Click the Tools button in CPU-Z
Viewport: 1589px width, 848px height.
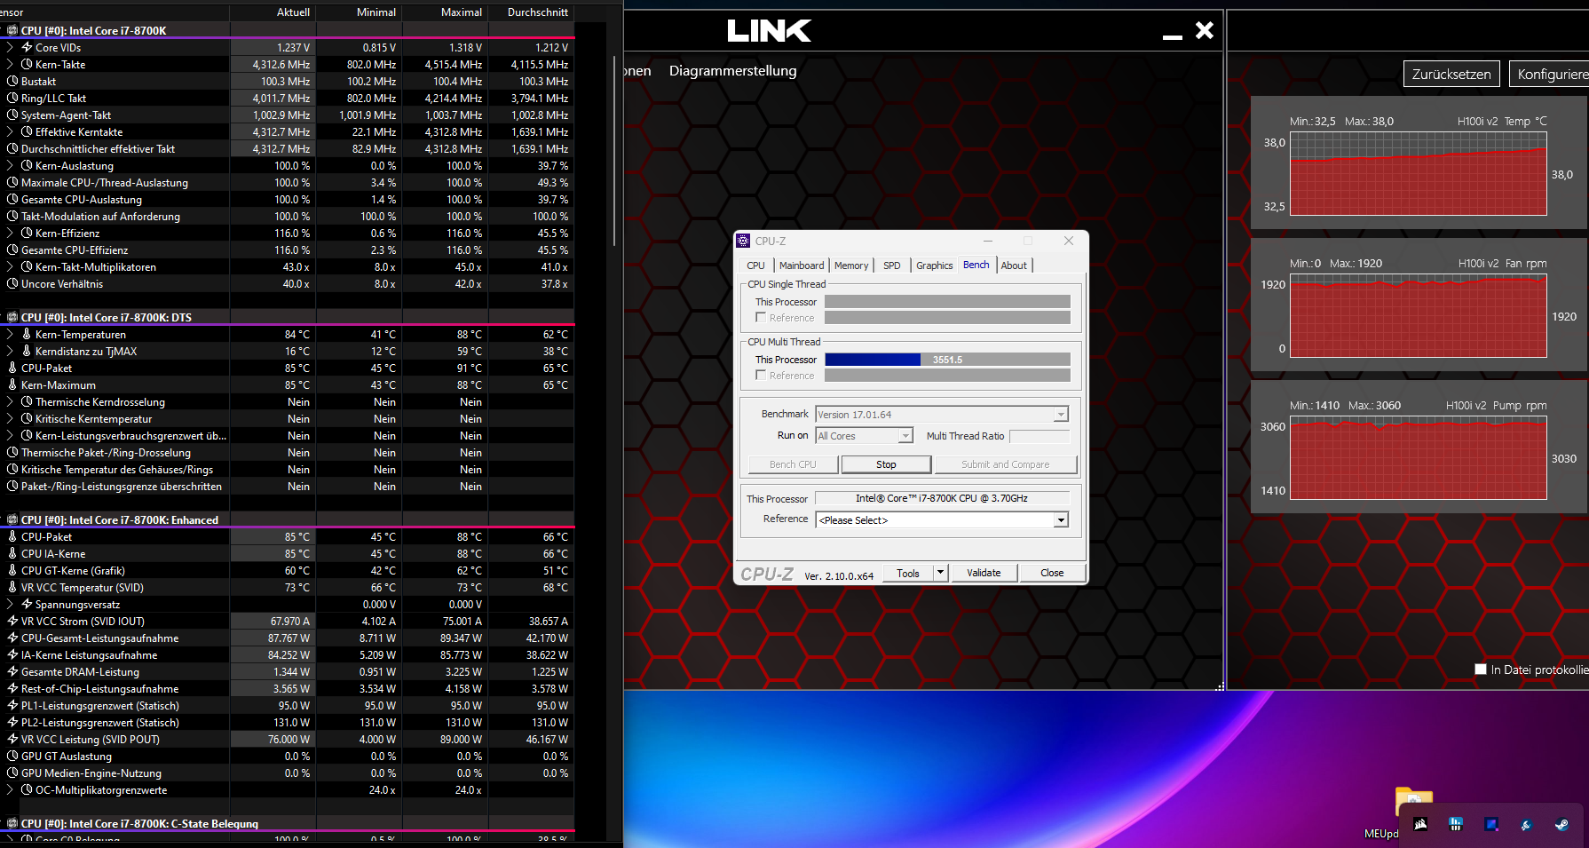tap(908, 573)
